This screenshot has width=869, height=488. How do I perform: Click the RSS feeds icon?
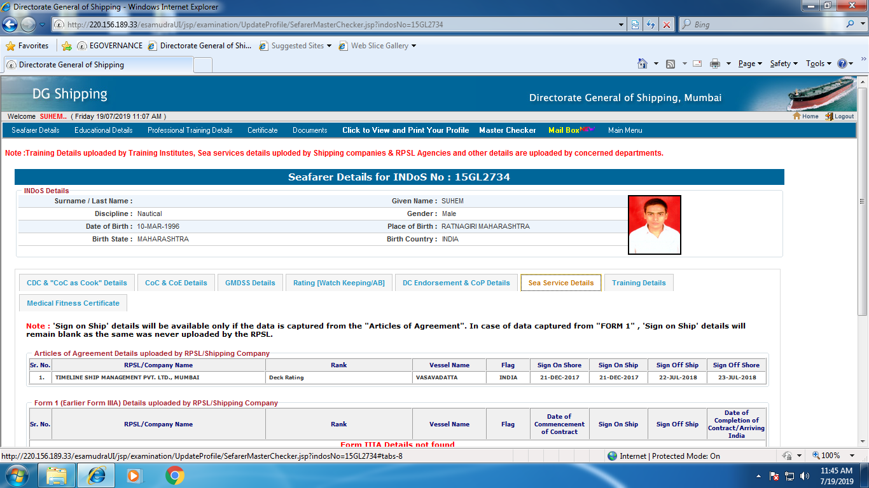pos(671,64)
